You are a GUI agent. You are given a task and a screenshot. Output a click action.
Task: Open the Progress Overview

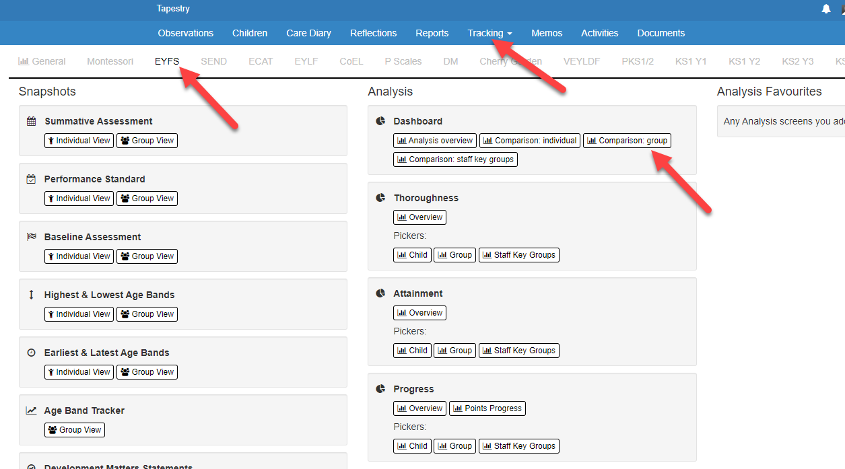[420, 408]
